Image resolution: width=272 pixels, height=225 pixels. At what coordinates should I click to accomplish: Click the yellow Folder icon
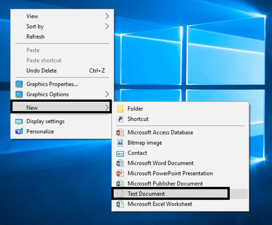[x=120, y=109]
